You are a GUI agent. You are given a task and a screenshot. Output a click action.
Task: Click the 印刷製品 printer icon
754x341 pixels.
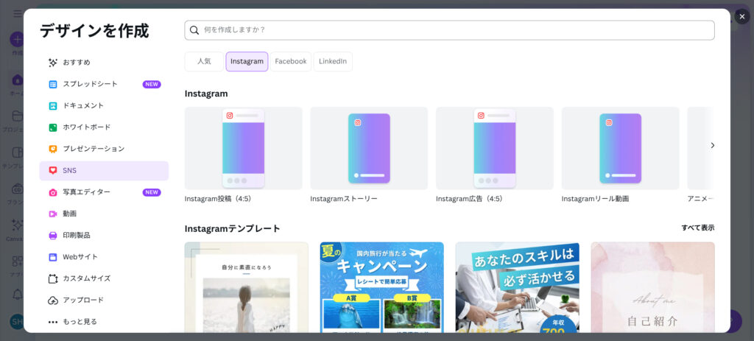click(x=53, y=235)
